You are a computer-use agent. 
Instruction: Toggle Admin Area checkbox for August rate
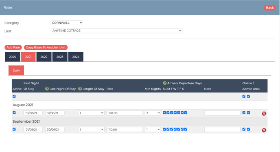(x=248, y=112)
